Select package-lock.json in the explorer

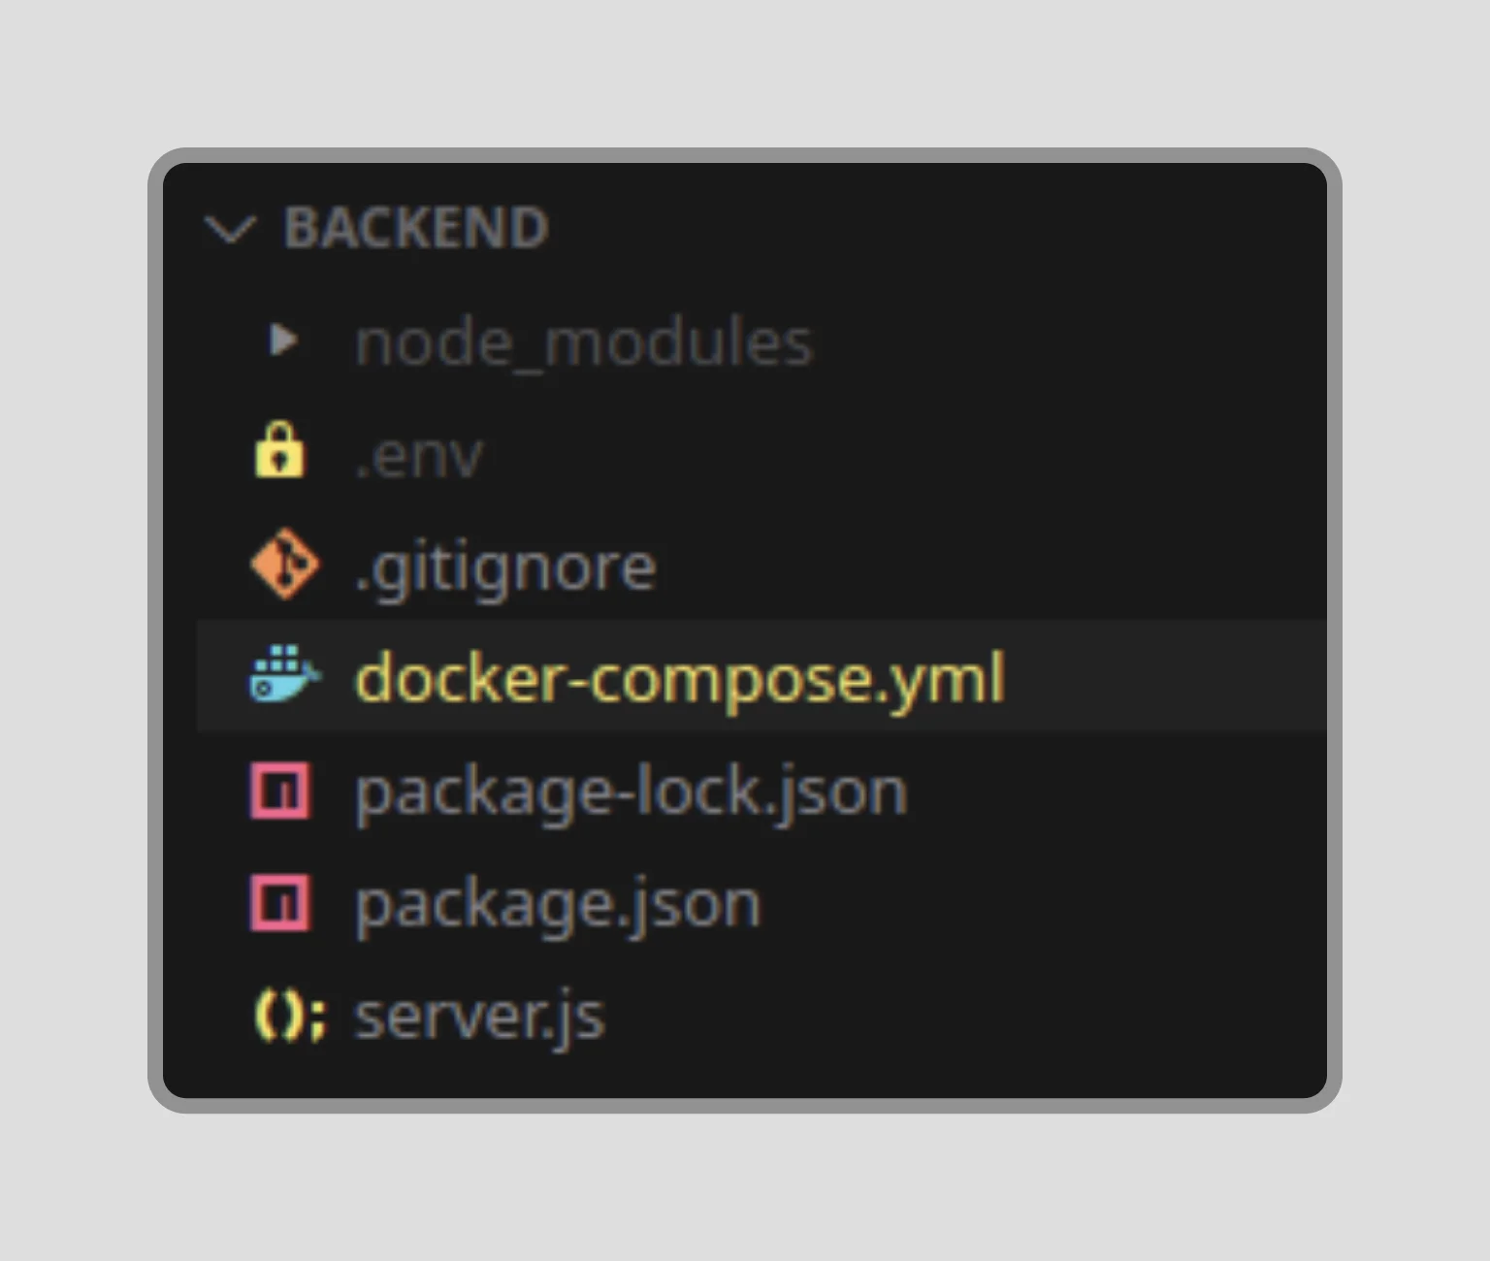pos(631,789)
